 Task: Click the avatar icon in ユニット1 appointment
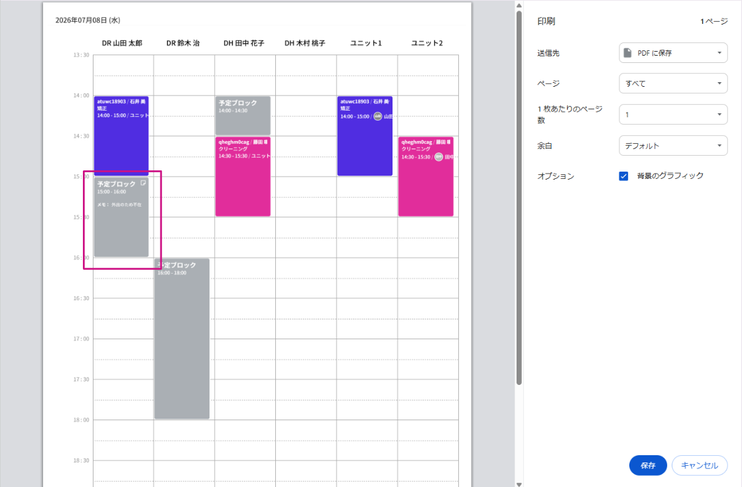click(x=377, y=117)
